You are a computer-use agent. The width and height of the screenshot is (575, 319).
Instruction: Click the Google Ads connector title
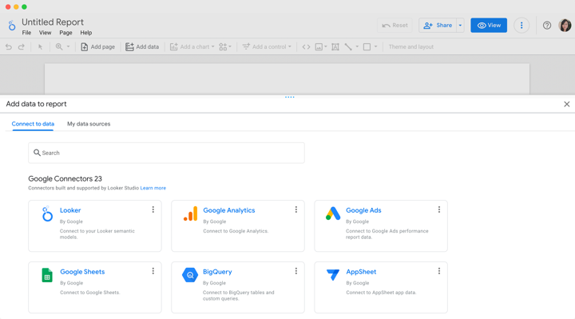363,210
